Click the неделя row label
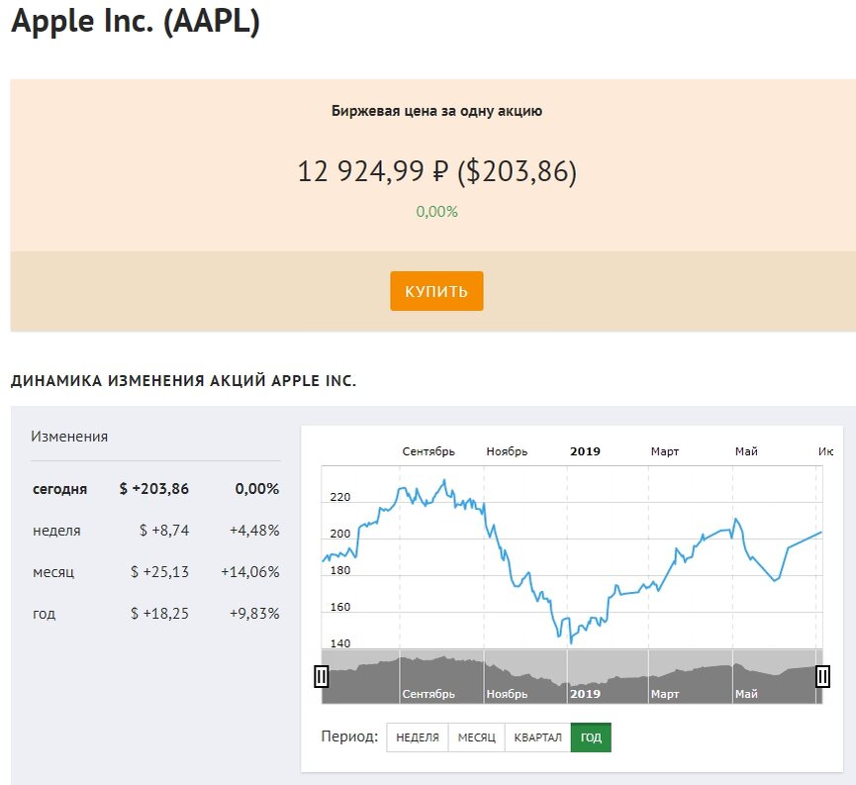This screenshot has width=856, height=785. tap(56, 531)
